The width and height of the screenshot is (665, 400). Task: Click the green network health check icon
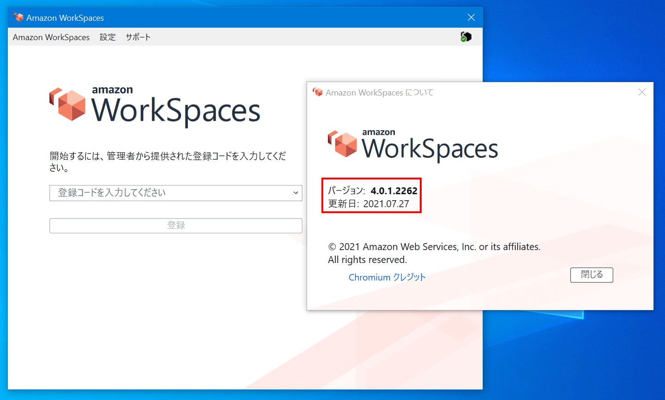[x=466, y=36]
